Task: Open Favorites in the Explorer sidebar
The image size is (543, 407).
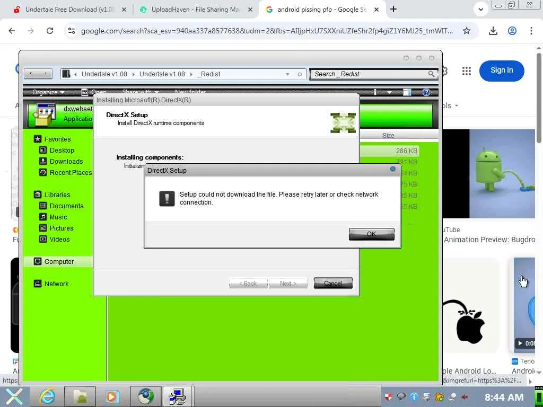Action: click(57, 139)
